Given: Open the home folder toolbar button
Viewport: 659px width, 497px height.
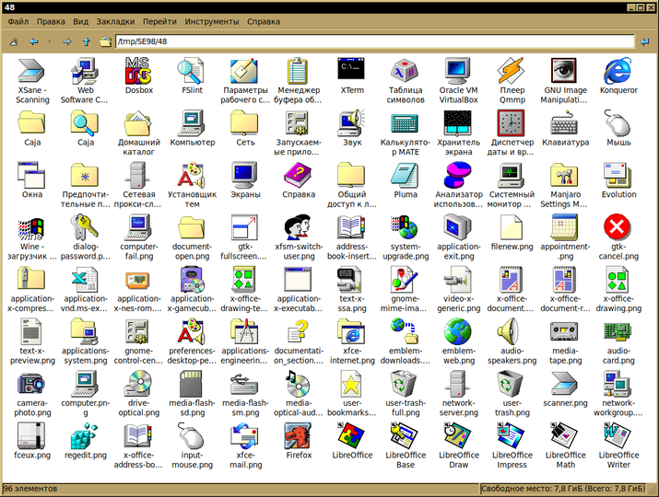Looking at the screenshot, I should (x=105, y=41).
